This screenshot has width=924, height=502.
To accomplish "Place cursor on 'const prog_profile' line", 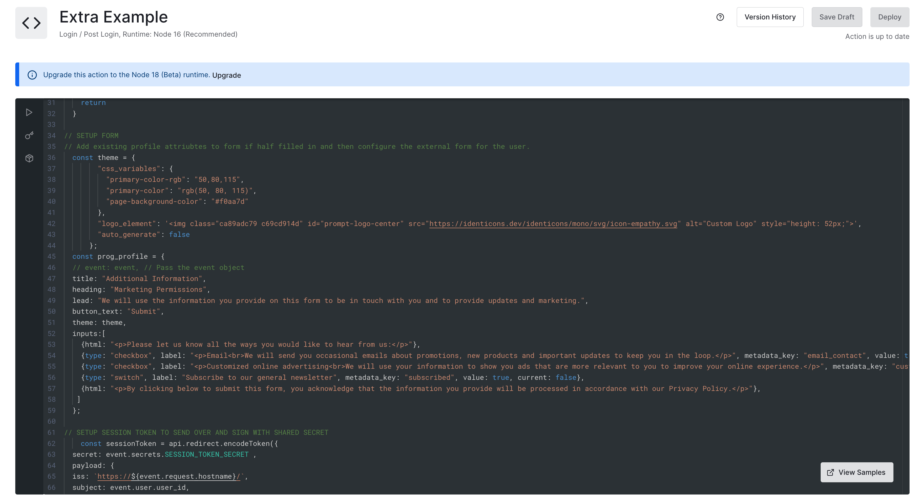I will click(x=118, y=257).
